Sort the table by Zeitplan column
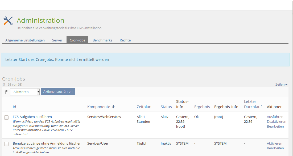Viewport: 293px width, 156px height. tap(144, 107)
